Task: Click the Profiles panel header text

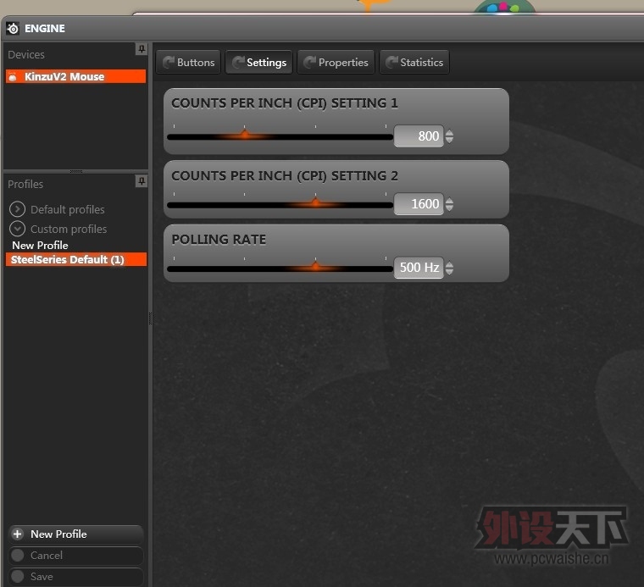Action: [25, 184]
